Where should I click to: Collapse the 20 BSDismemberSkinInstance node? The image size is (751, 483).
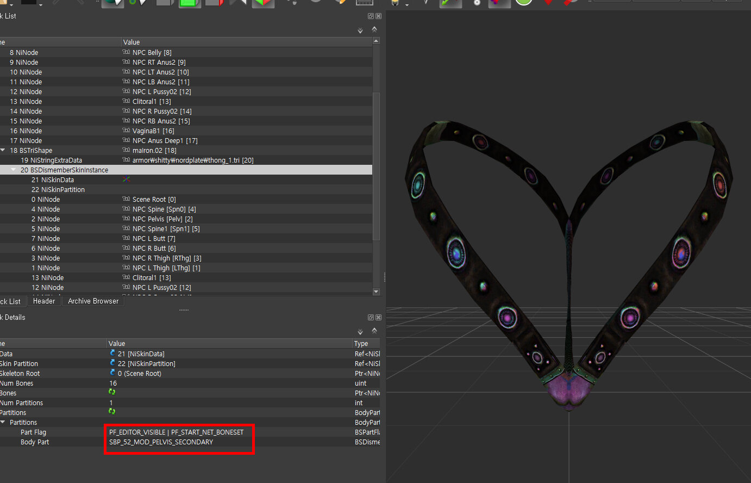click(14, 170)
